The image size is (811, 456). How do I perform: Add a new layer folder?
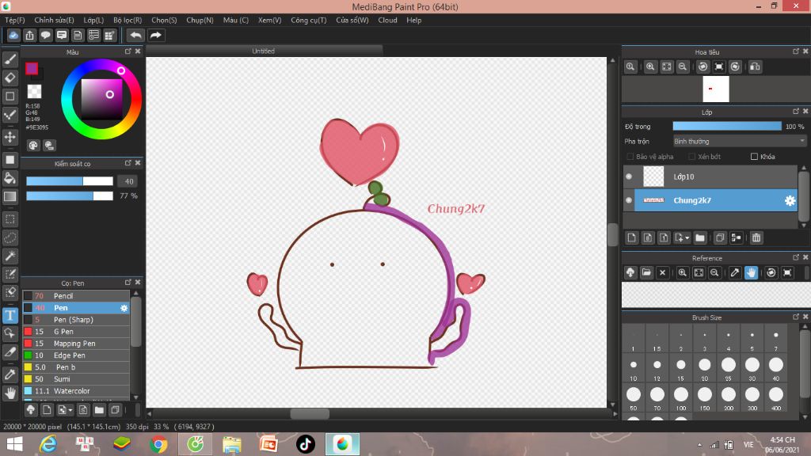point(700,237)
